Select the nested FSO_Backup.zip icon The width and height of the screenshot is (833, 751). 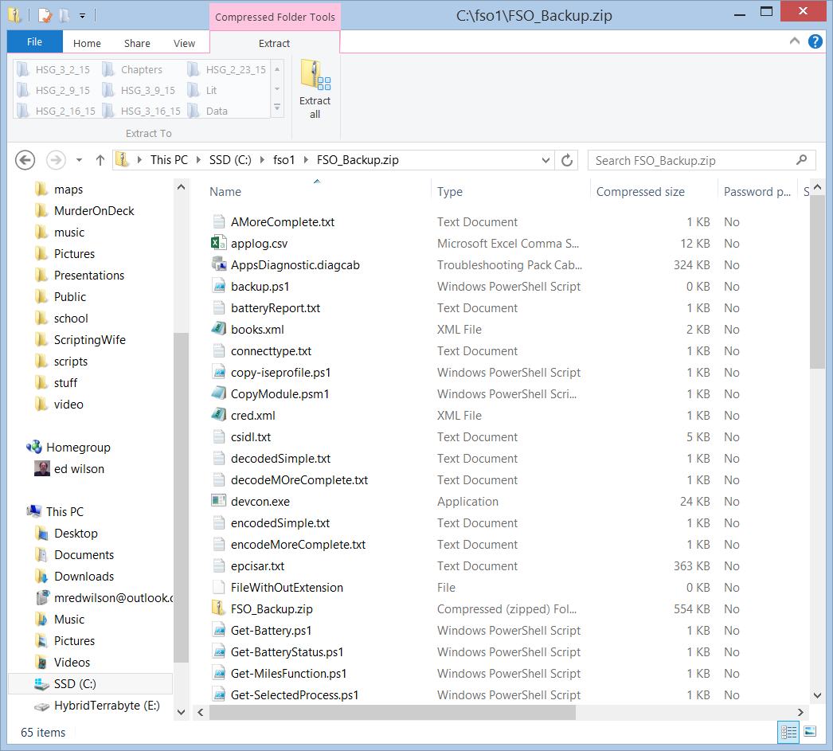pyautogui.click(x=218, y=608)
